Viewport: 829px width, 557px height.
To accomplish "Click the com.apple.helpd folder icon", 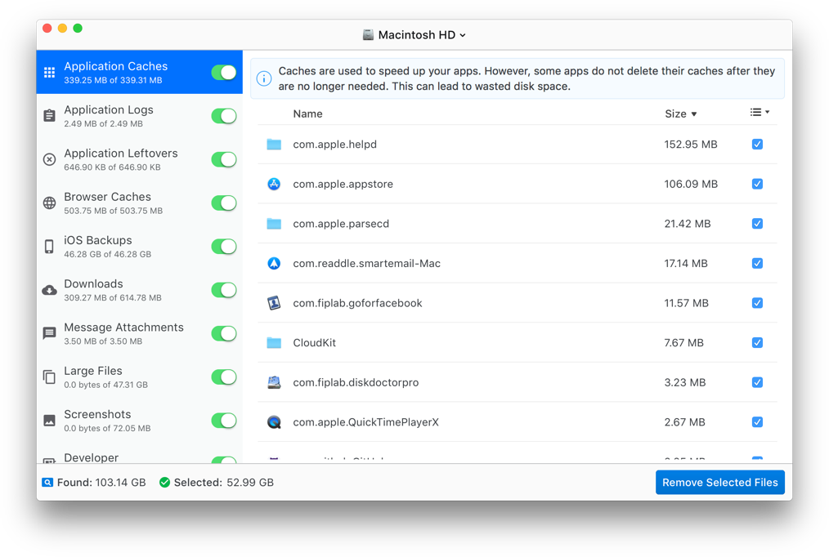I will (274, 144).
